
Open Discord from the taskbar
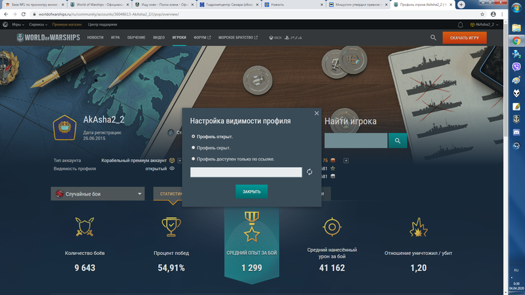pos(516,132)
